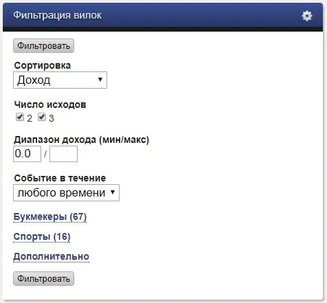Open the Сортировка dropdown showing Доход
Image resolution: width=327 pixels, height=303 pixels.
click(60, 80)
